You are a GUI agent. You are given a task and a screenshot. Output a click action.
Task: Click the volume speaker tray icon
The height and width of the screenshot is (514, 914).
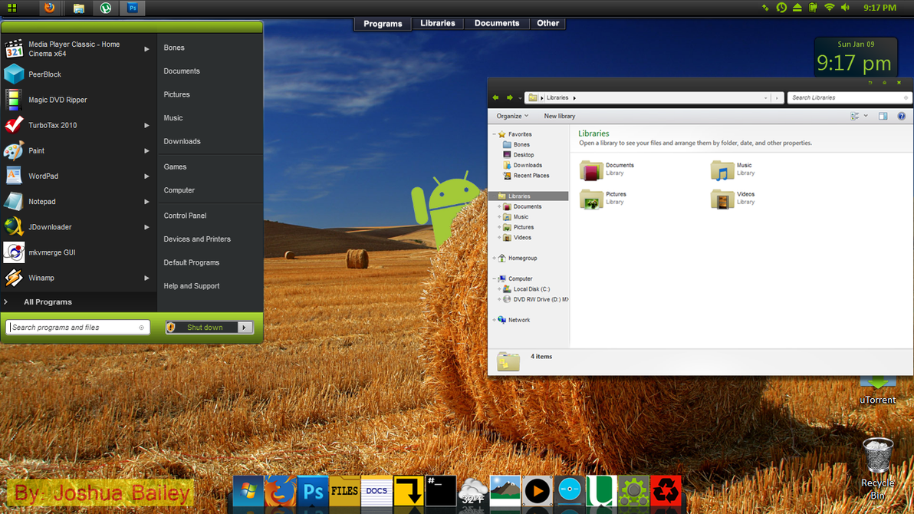point(845,8)
